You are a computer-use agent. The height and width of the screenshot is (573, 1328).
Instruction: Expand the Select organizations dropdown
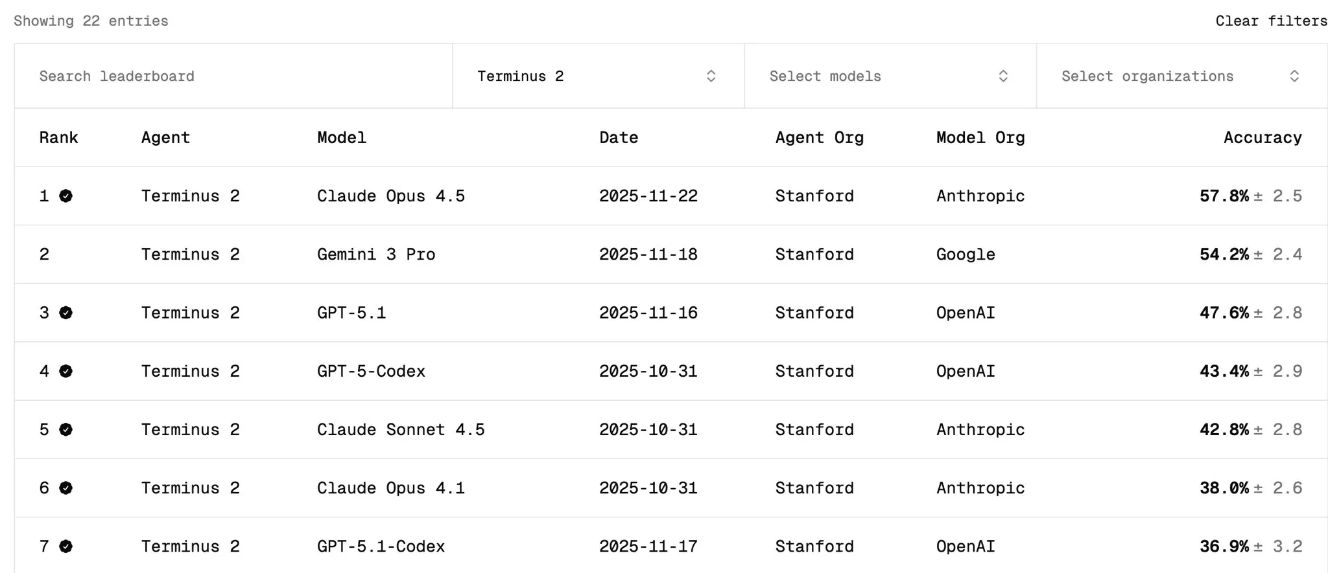coord(1181,76)
